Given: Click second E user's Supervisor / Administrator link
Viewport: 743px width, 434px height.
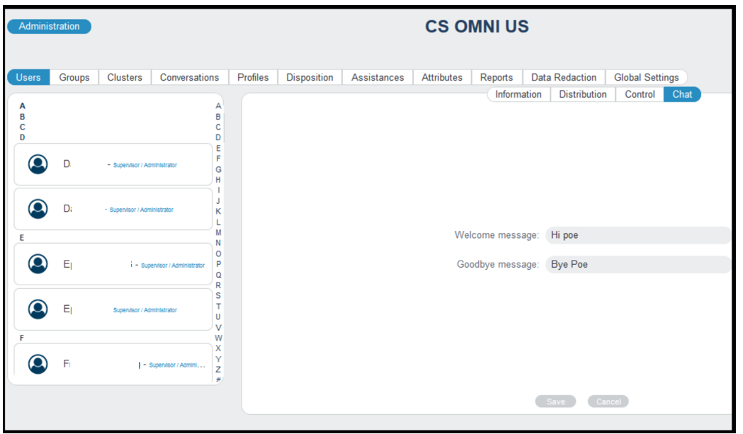Looking at the screenshot, I should click(x=145, y=310).
